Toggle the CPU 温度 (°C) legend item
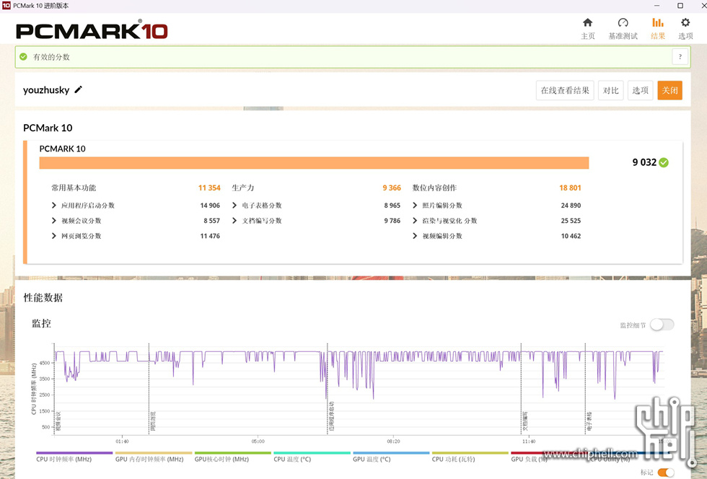This screenshot has height=479, width=707. [x=312, y=457]
